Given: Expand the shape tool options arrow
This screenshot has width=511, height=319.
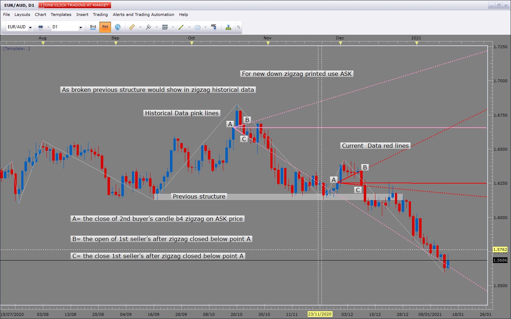Looking at the screenshot, I should point(205,27).
